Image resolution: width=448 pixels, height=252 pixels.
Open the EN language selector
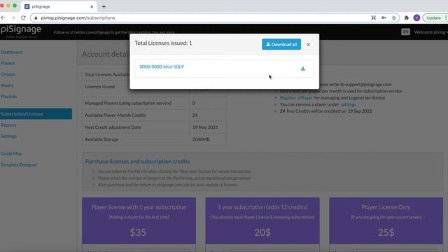(405, 31)
